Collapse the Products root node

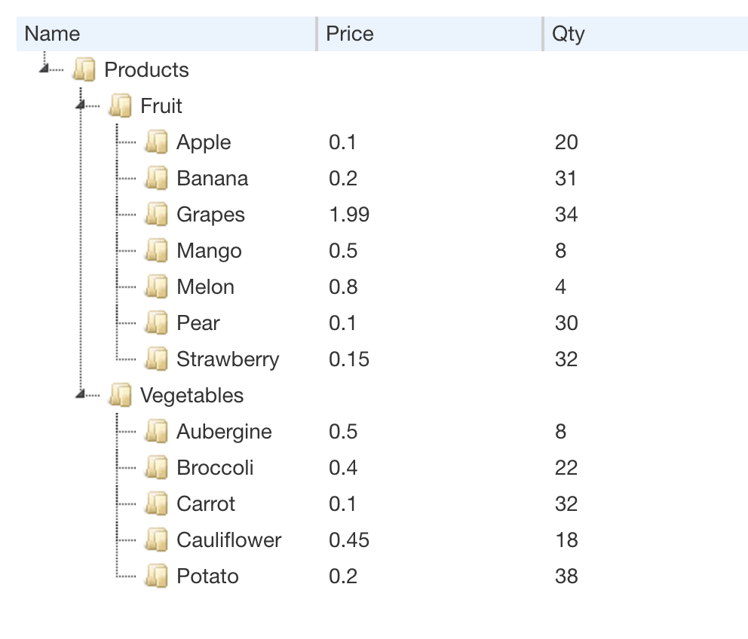(x=44, y=69)
